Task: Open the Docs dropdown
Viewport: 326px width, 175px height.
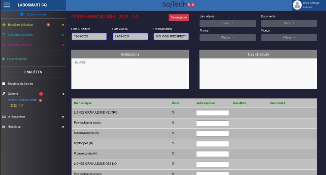Action: pyautogui.click(x=289, y=23)
